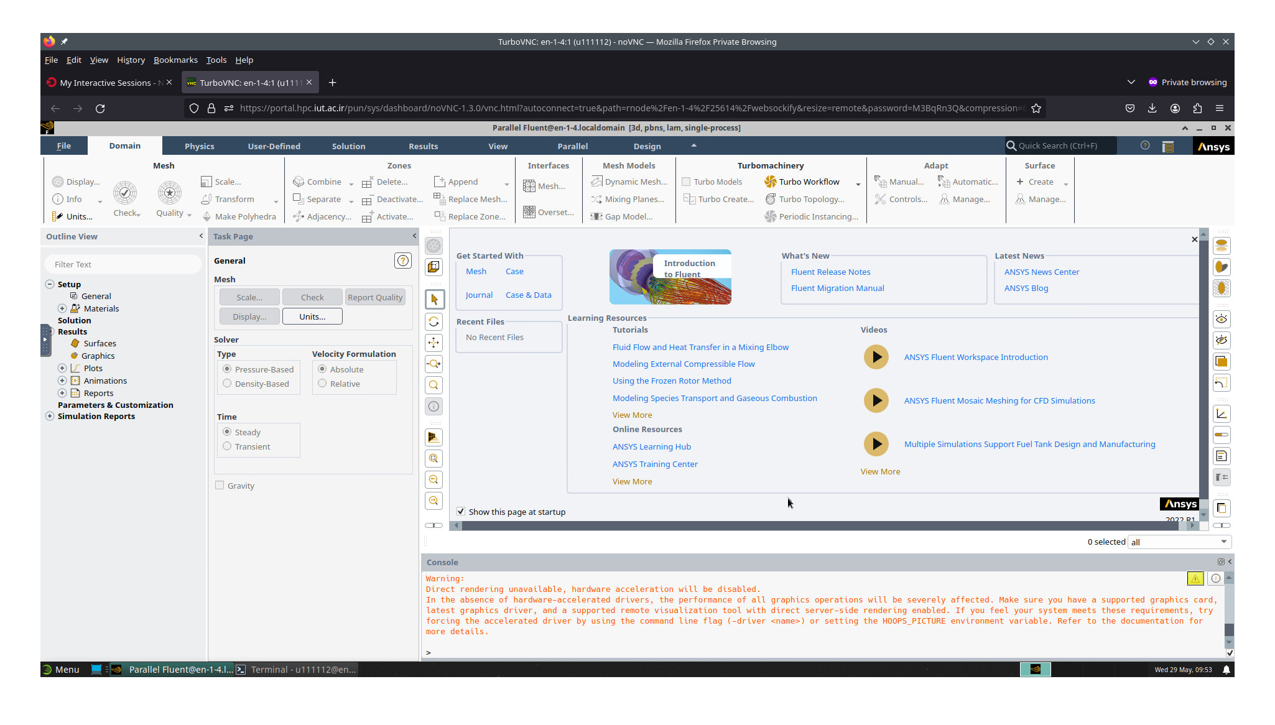Open the Results ribbon tab

[423, 146]
